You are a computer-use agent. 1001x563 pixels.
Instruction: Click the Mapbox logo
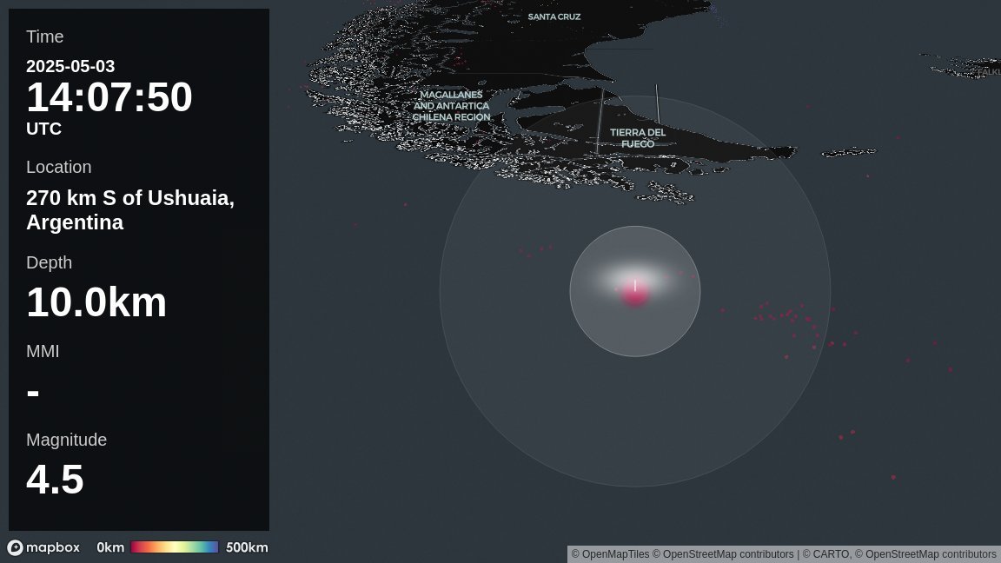pos(43,547)
